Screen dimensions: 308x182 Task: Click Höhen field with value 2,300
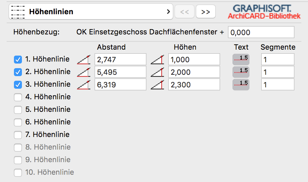click(x=194, y=85)
